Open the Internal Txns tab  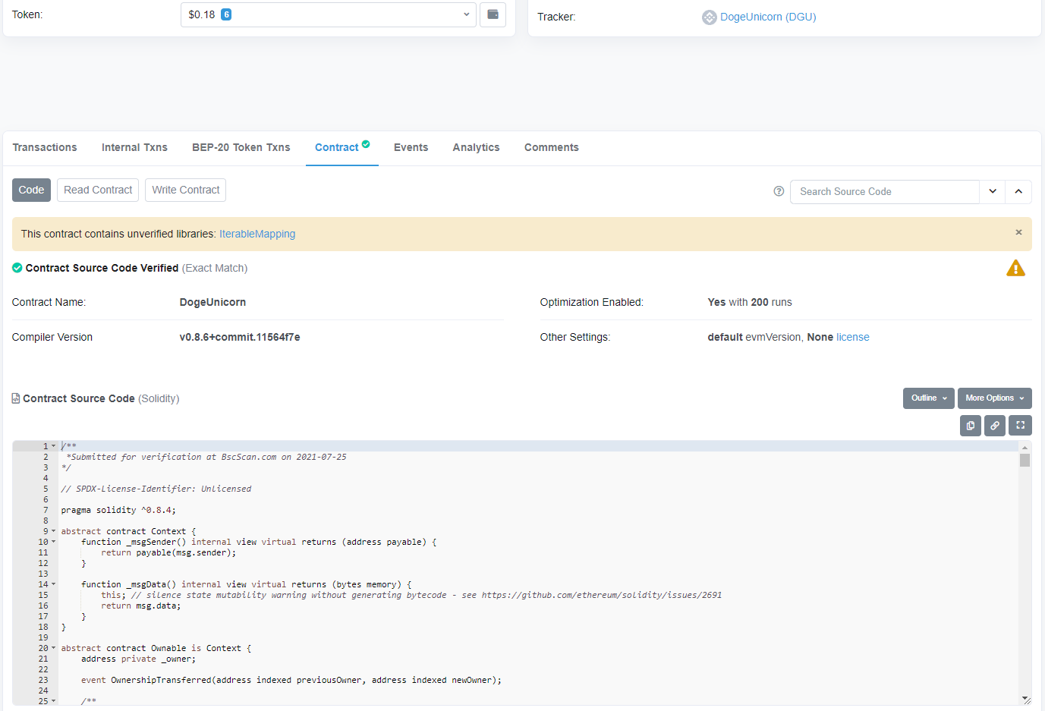[134, 147]
